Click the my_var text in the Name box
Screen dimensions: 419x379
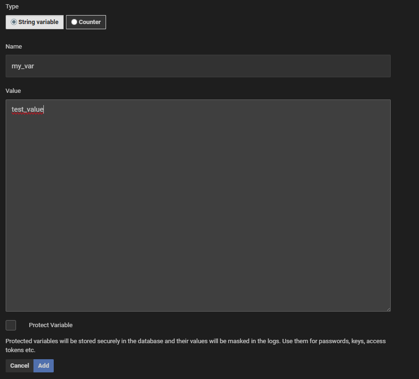[x=23, y=66]
